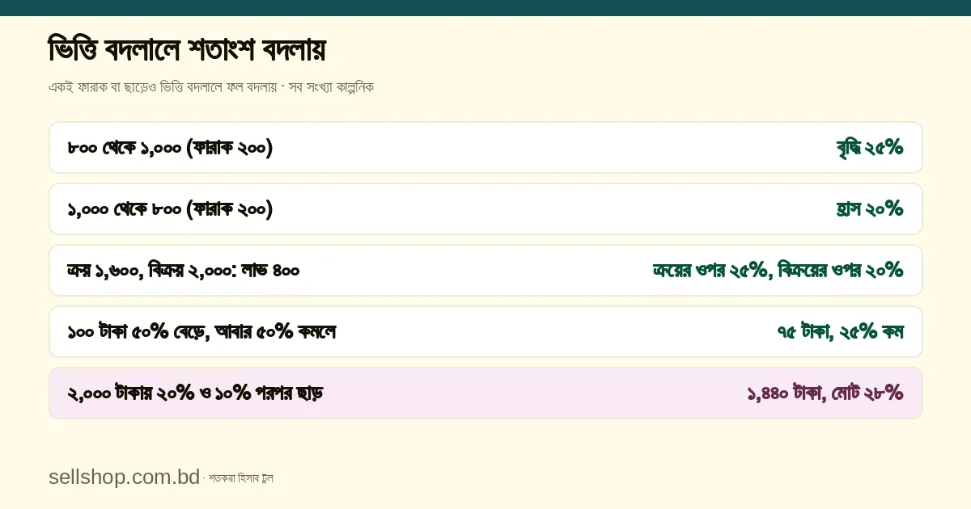This screenshot has width=971, height=509.
Task: Select the row '৮০০ থেকে ১,০০০ (ফারাক ২০০)'
Action: 485,148
